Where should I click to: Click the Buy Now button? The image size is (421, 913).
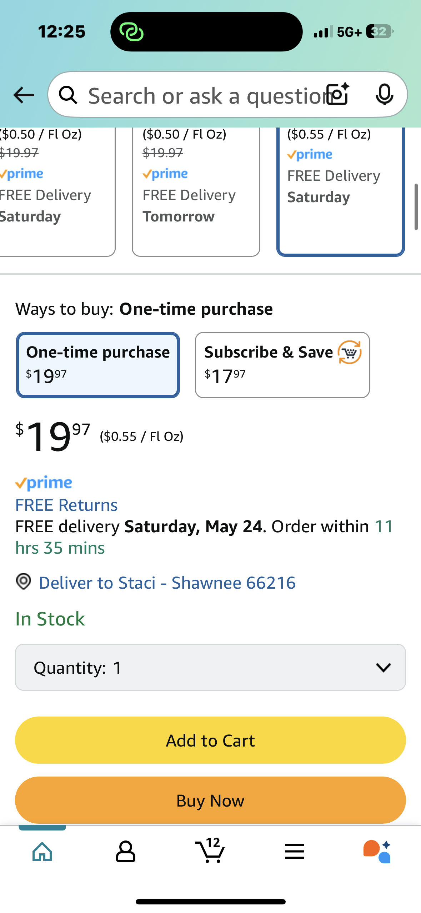pos(210,800)
